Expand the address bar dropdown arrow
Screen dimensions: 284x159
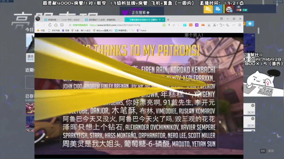[178, 25]
